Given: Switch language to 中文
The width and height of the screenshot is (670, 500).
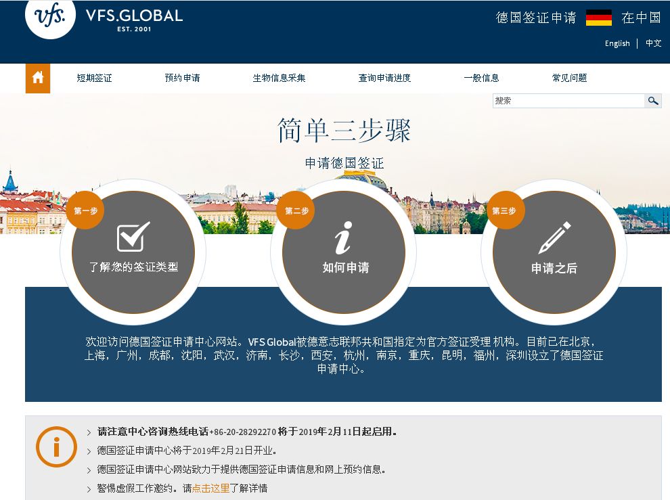Looking at the screenshot, I should (x=653, y=43).
